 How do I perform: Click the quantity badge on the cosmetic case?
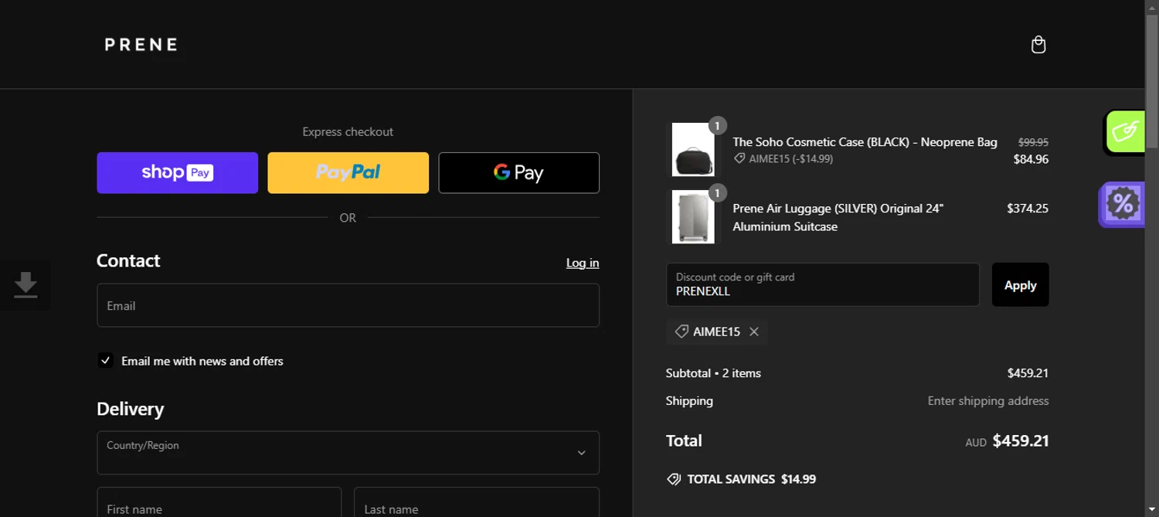717,125
